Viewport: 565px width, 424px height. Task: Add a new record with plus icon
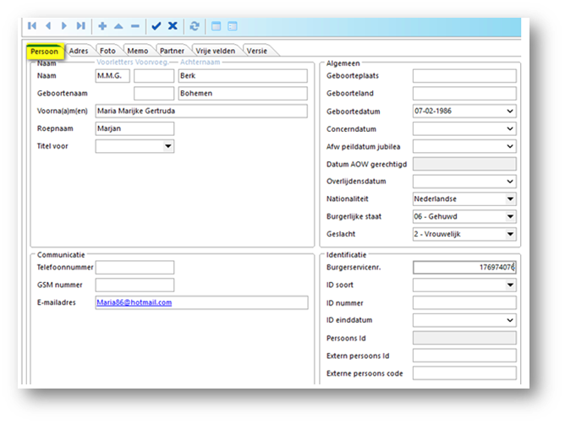tap(102, 26)
